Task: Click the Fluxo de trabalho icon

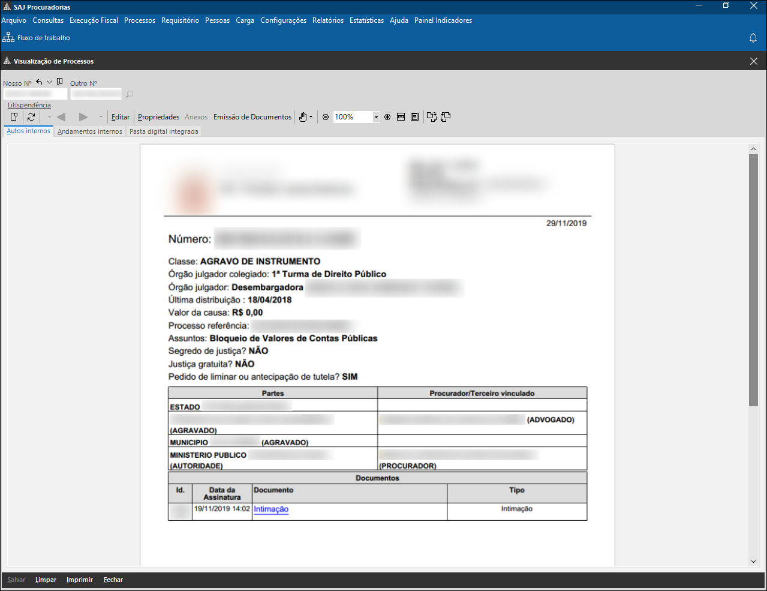Action: click(8, 38)
